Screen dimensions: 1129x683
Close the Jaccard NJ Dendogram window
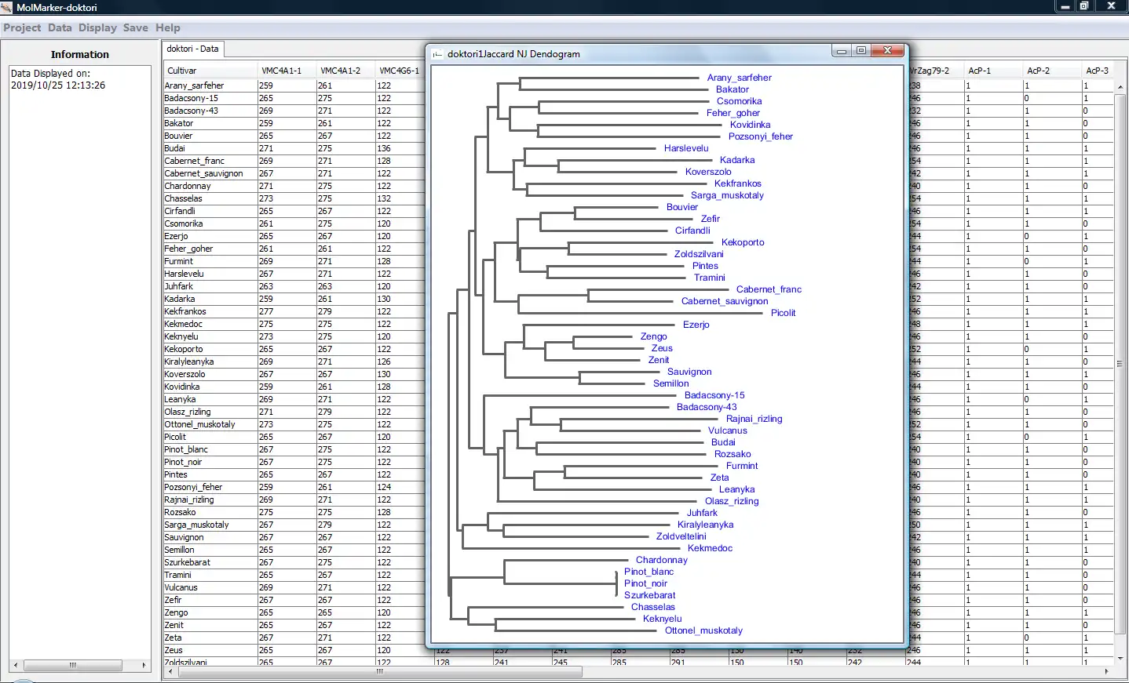(887, 51)
